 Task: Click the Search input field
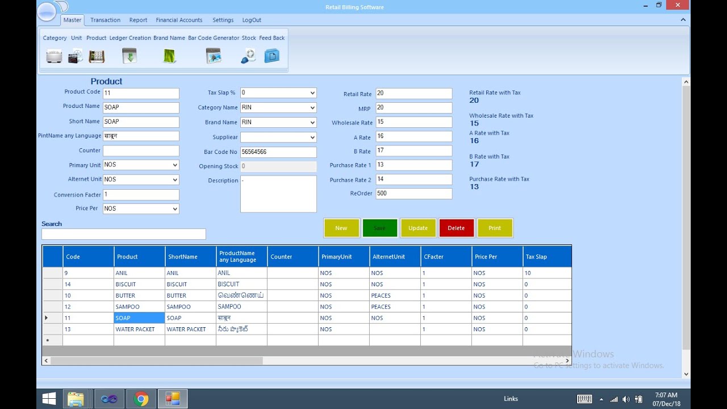[123, 234]
